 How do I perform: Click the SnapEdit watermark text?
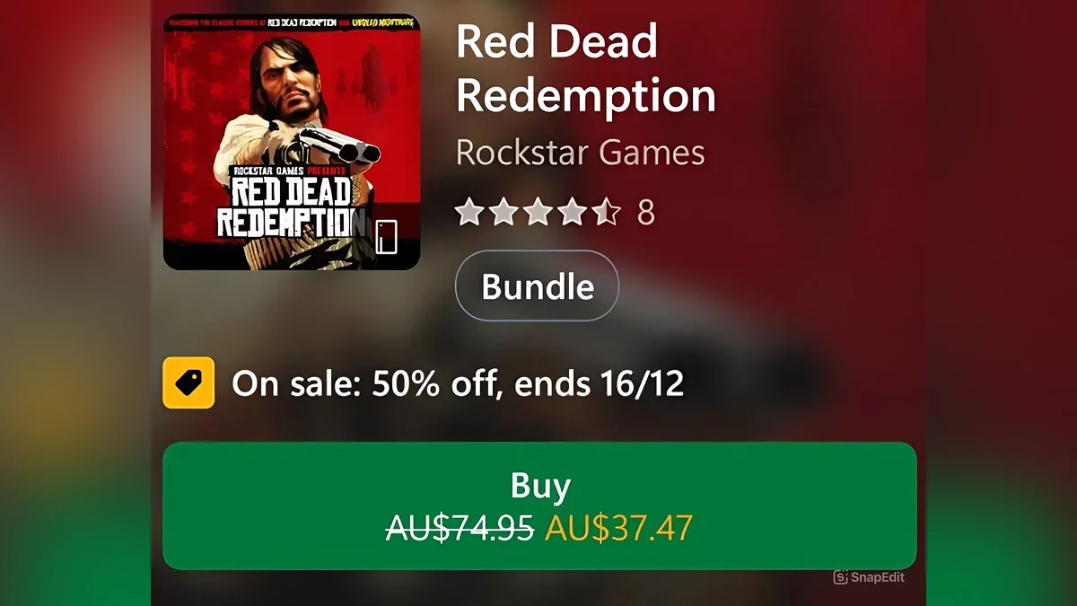click(878, 577)
